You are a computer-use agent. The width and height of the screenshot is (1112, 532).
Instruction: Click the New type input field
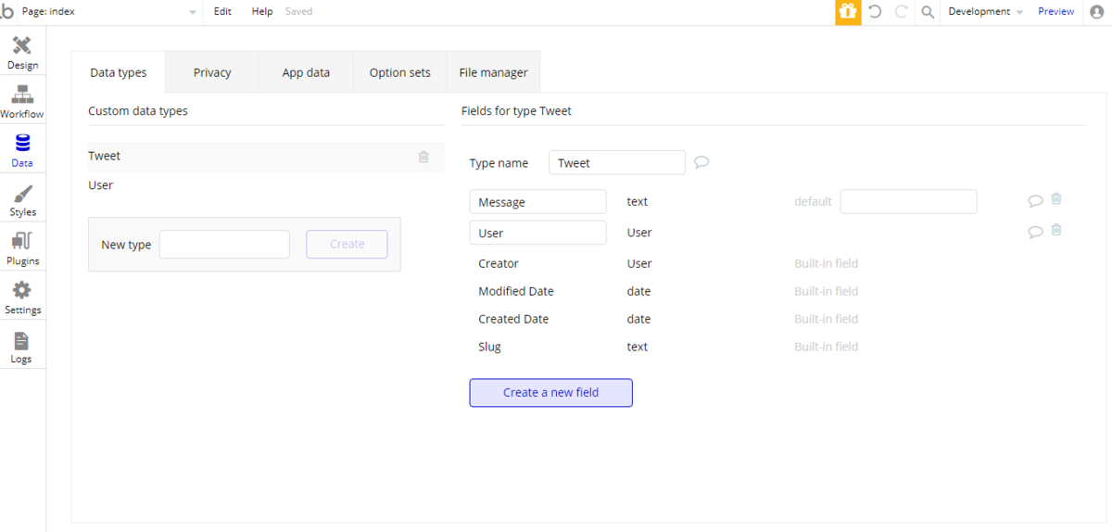point(224,245)
